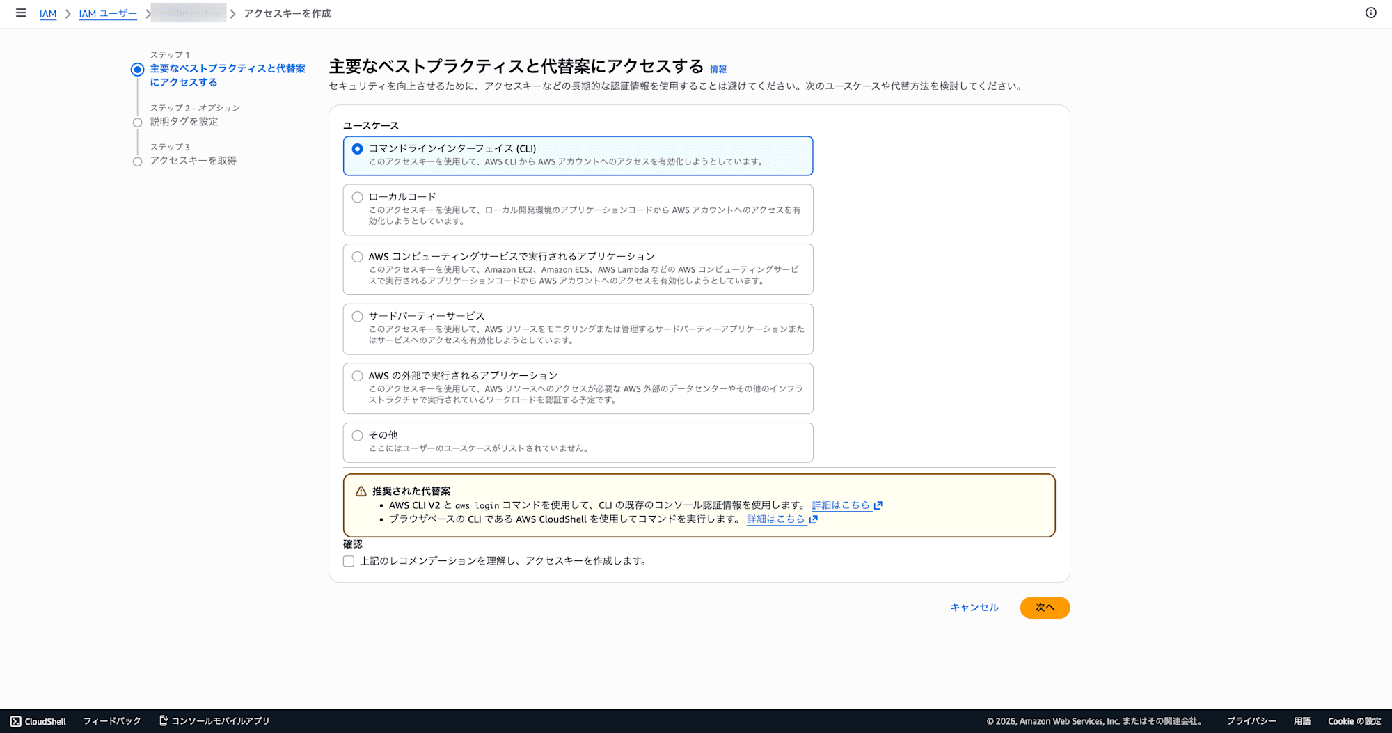This screenshot has width=1392, height=733.
Task: Open the プライバシー footer link
Action: [1251, 721]
